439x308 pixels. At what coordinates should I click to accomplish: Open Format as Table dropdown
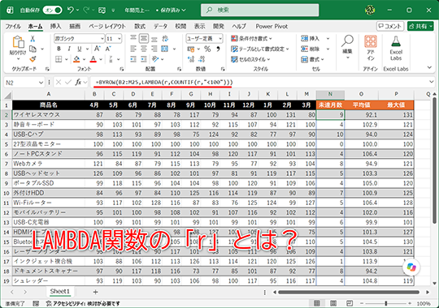point(259,49)
